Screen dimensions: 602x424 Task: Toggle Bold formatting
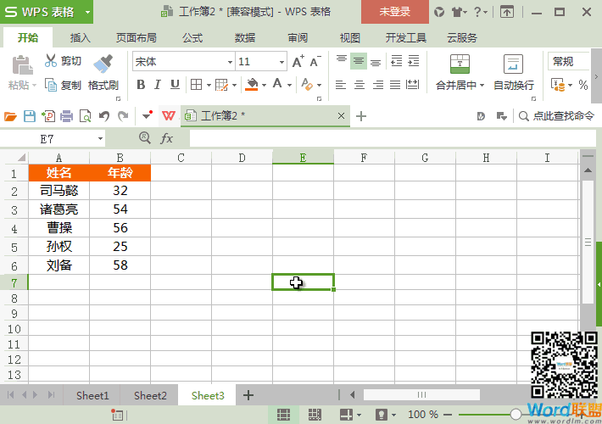[141, 85]
